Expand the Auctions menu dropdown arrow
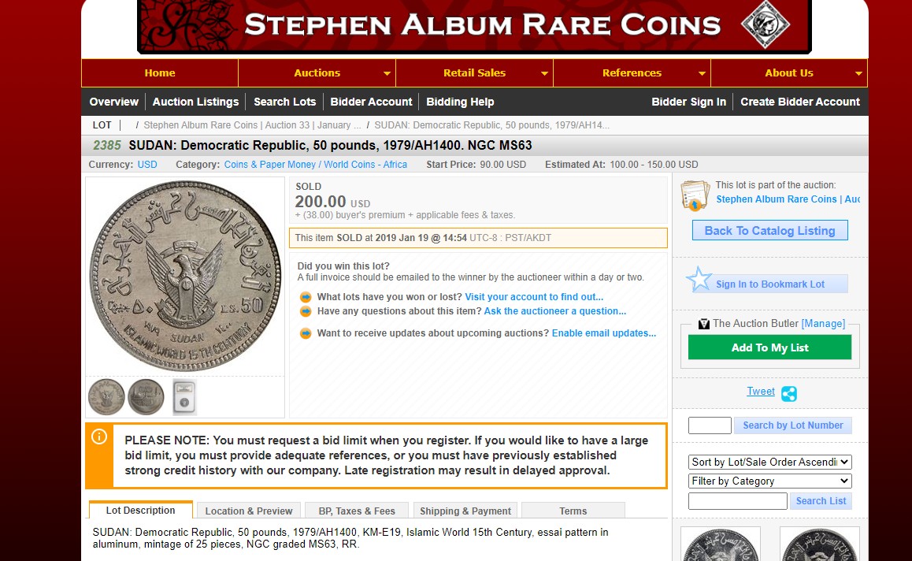The height and width of the screenshot is (561, 912). tap(387, 73)
